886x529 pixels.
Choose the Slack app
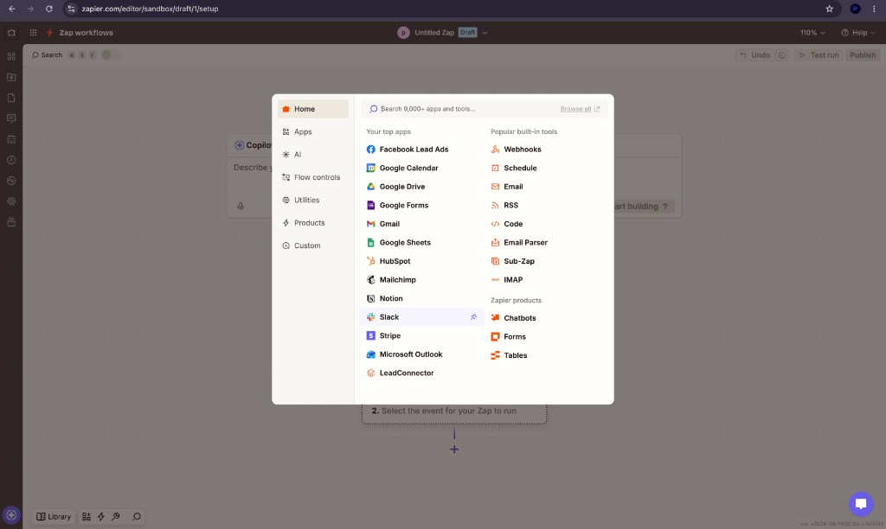coord(421,316)
